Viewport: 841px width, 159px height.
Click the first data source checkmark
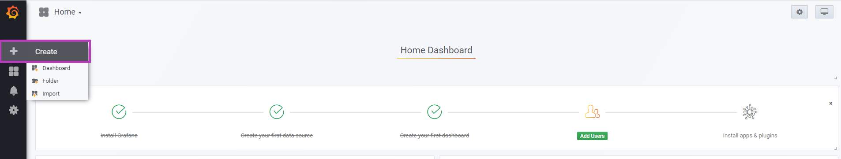[x=277, y=112]
